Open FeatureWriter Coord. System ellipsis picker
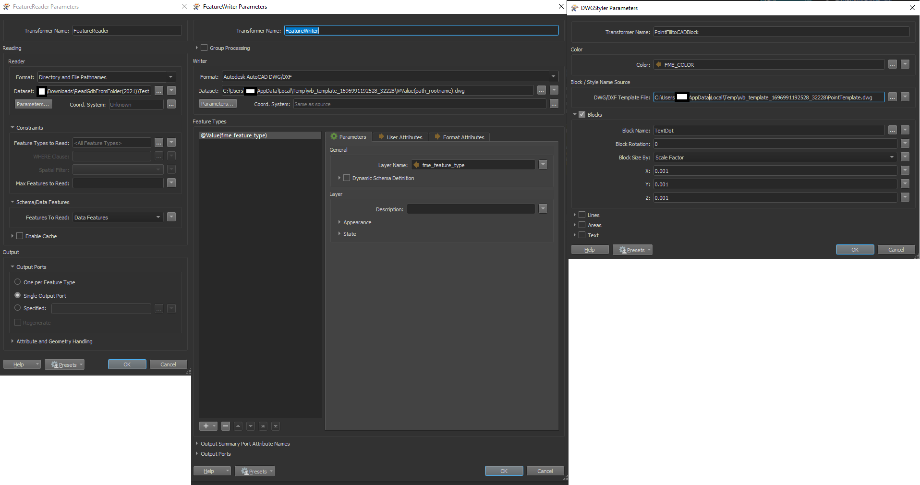Viewport: 920px width, 485px height. click(x=554, y=104)
